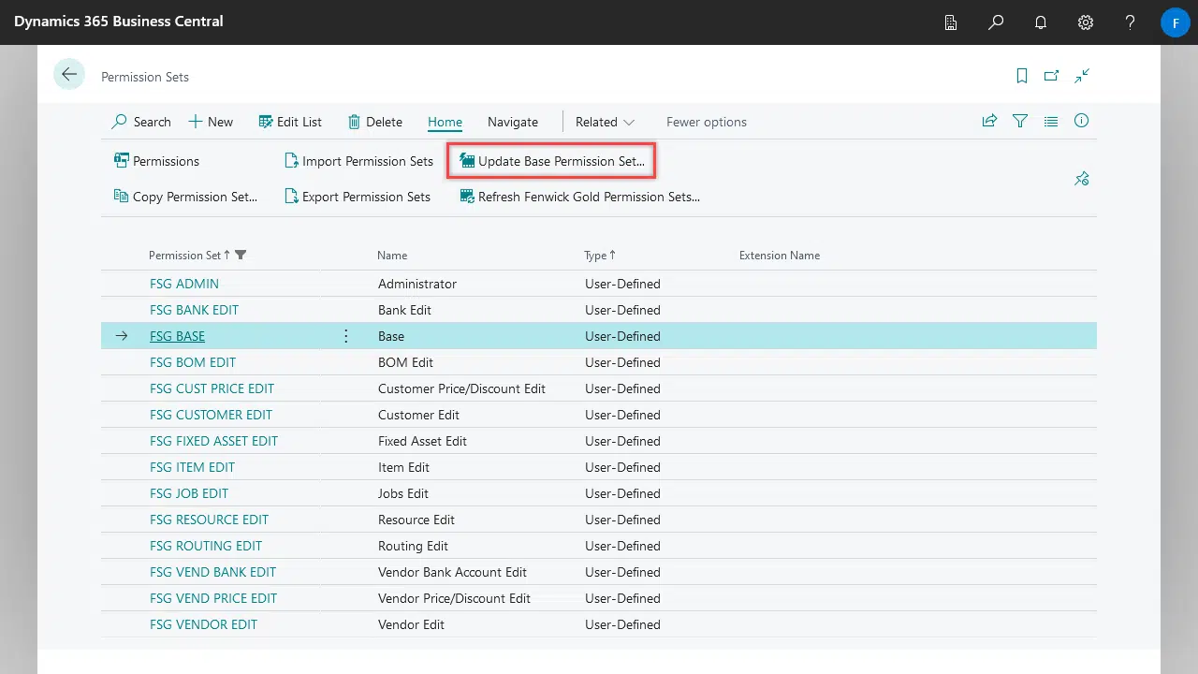1198x674 pixels.
Task: Run the Update Base Permission Set action
Action: [x=550, y=160]
